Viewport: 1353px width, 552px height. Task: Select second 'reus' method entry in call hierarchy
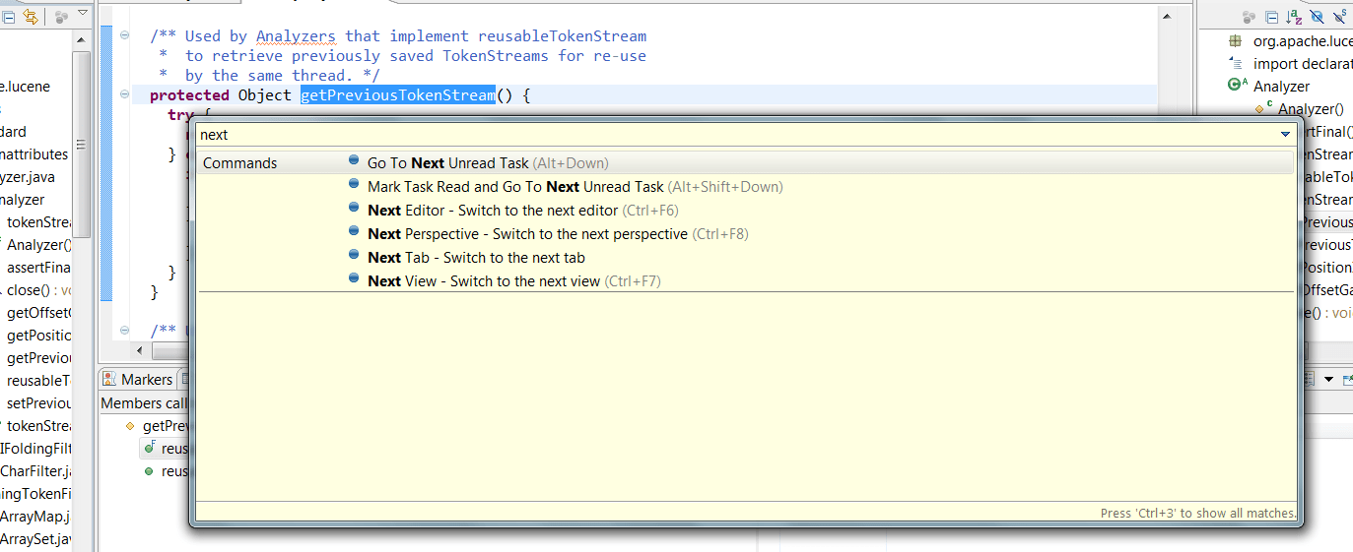(174, 471)
